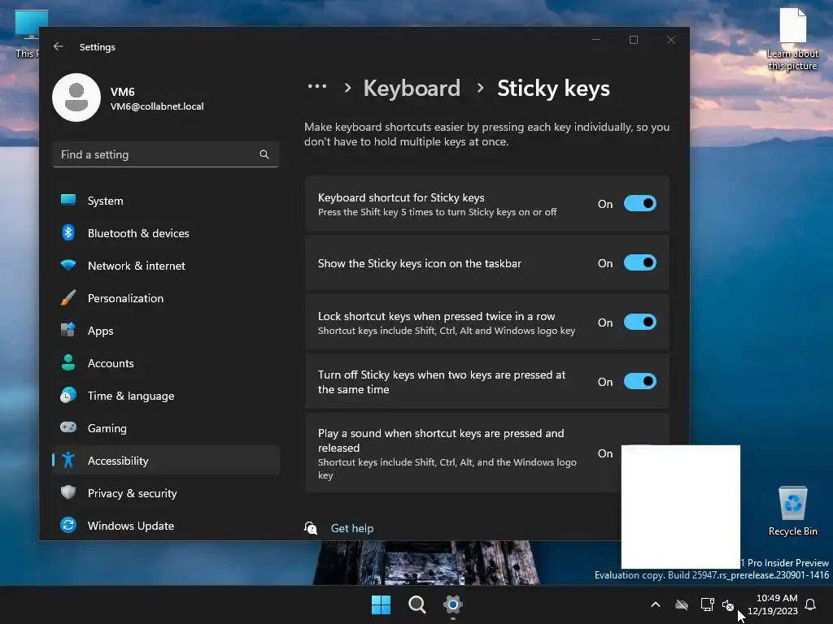
Task: Show hidden tray icons chevron
Action: pyautogui.click(x=656, y=604)
